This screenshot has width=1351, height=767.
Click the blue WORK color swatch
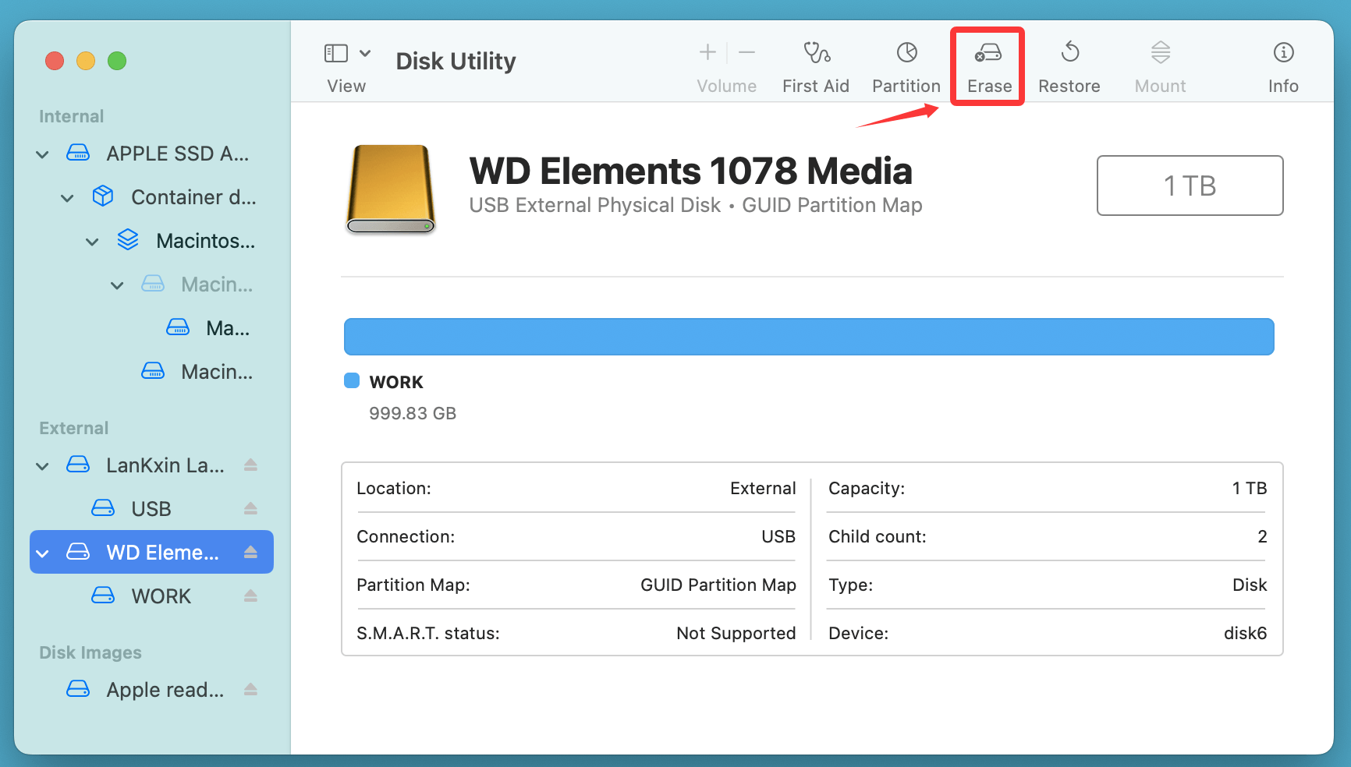coord(350,380)
